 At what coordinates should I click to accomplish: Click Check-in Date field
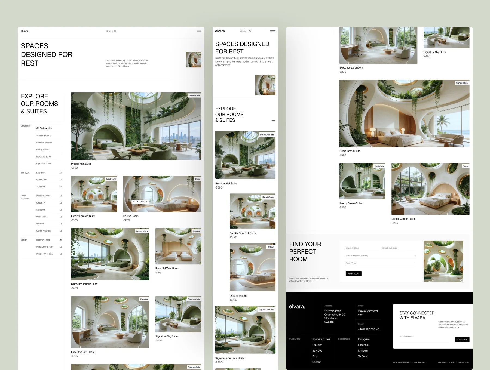362,248
